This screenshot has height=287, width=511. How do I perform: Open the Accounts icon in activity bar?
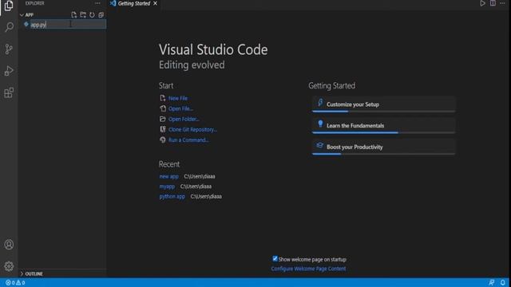[9, 245]
